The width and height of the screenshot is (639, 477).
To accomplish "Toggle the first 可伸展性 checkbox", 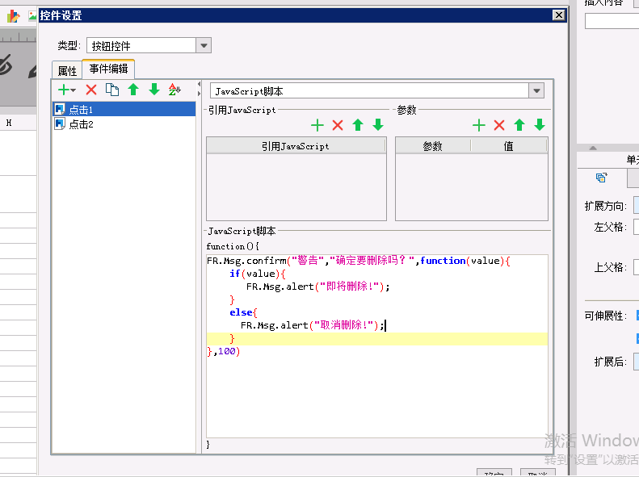I will coord(636,316).
